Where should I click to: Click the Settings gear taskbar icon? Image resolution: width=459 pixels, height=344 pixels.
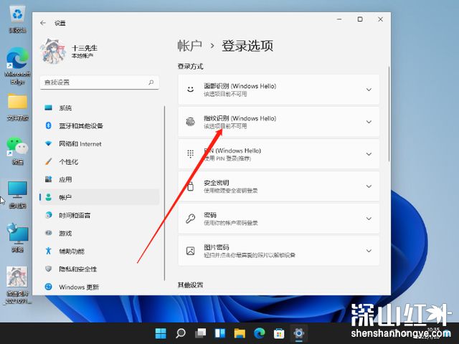click(x=298, y=333)
